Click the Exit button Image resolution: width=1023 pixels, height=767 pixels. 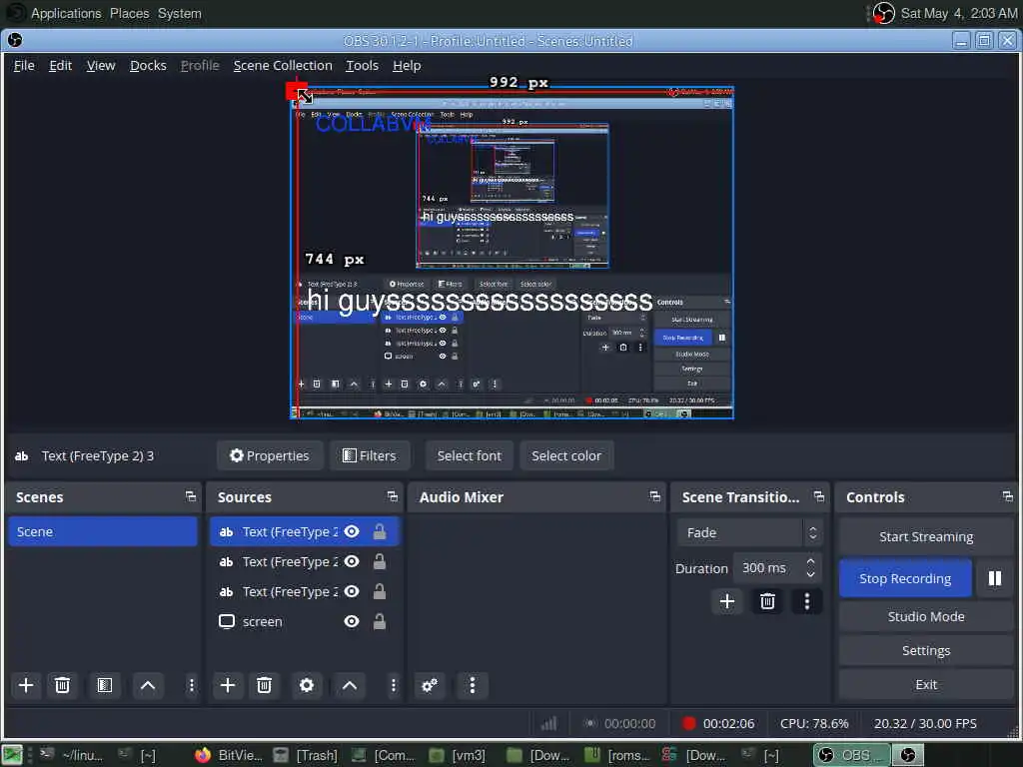(x=926, y=684)
